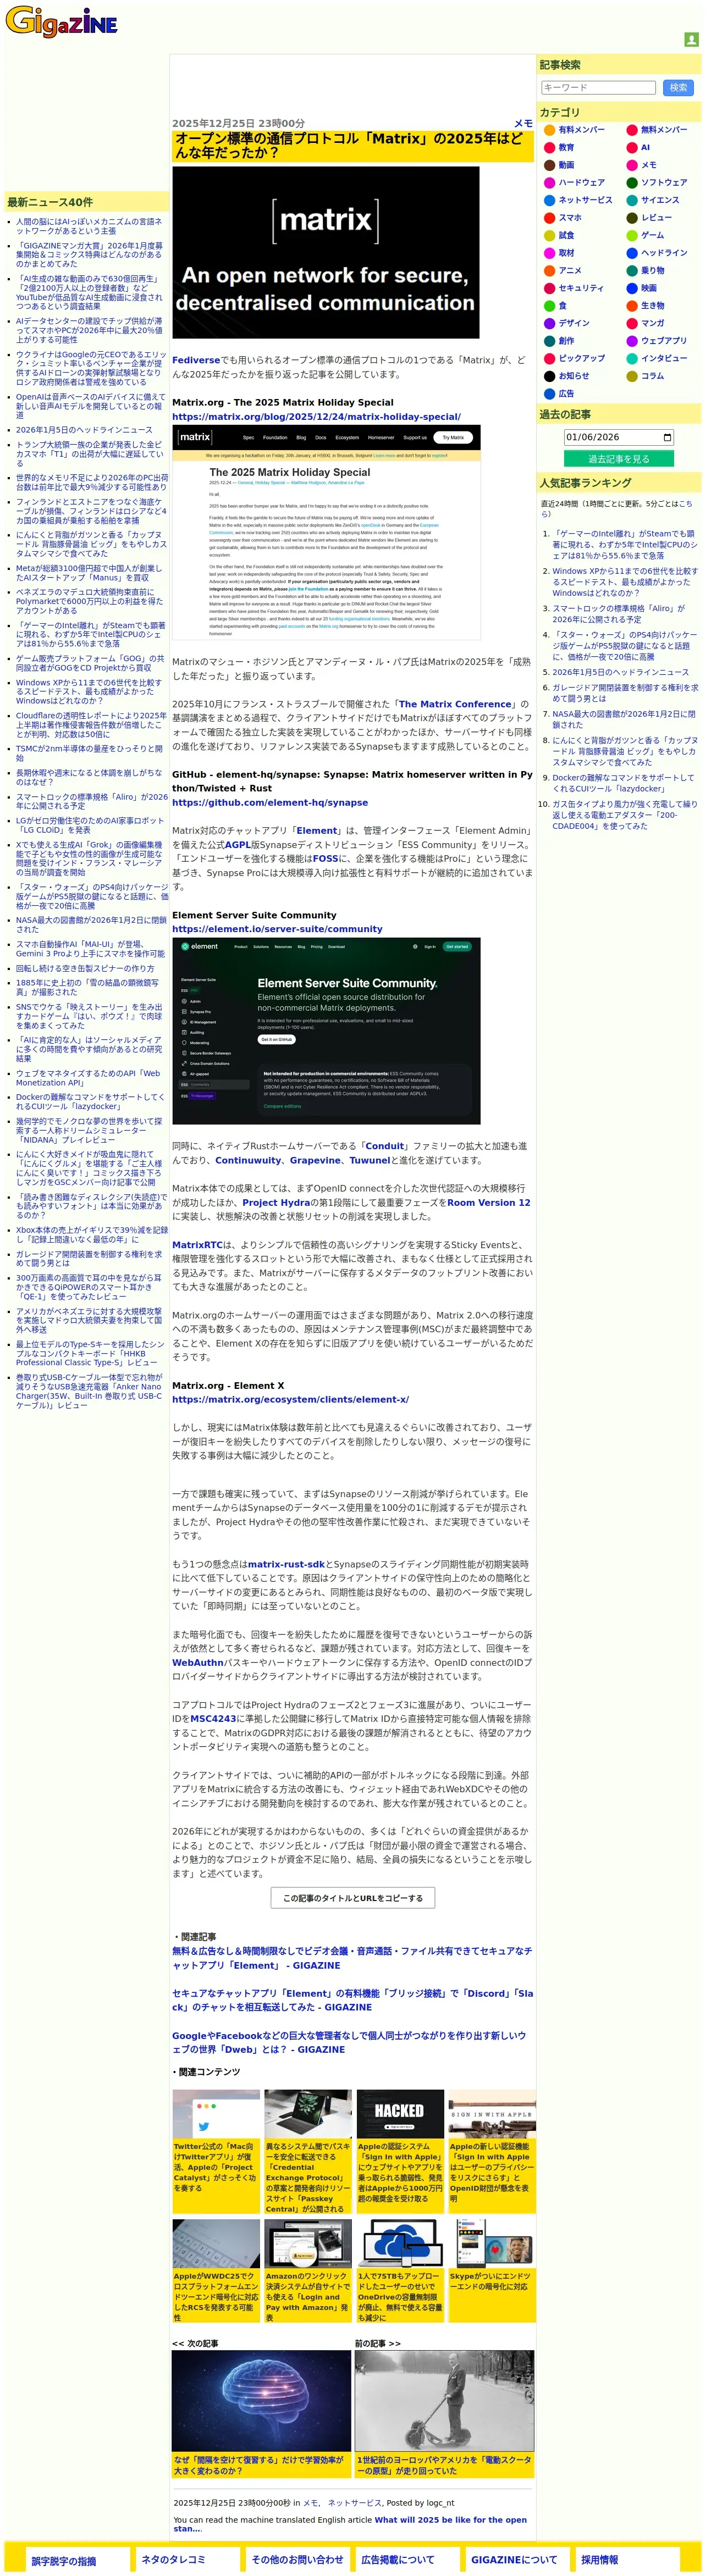Open the AI category
Screen dimensions: 706x2576
645,148
